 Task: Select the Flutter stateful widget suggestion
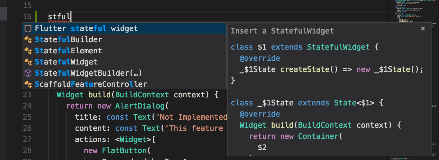[86, 29]
